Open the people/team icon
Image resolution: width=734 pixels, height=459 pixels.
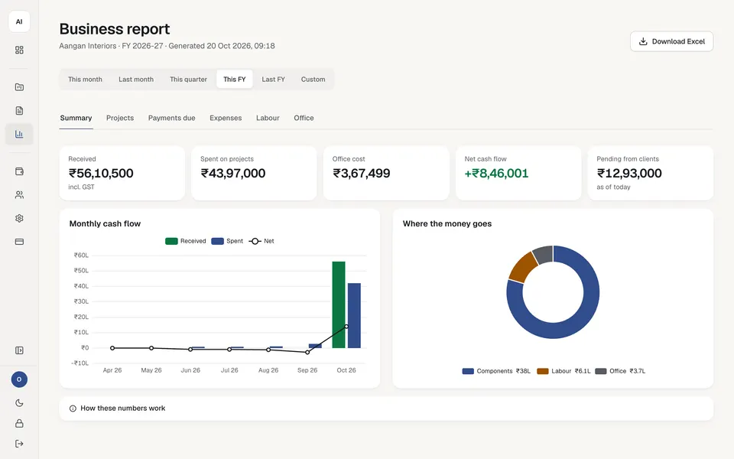[19, 195]
